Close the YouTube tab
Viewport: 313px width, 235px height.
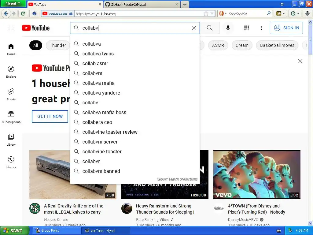[x=100, y=4]
